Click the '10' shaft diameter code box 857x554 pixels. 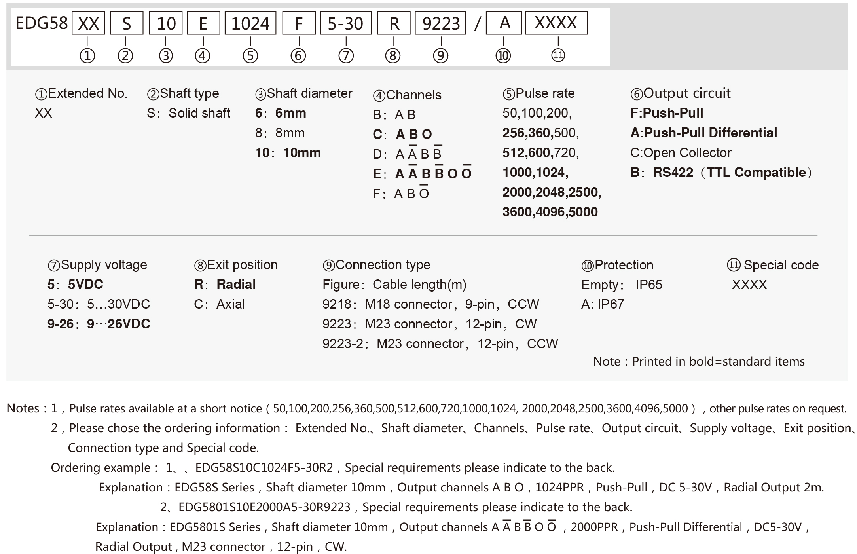tap(166, 23)
